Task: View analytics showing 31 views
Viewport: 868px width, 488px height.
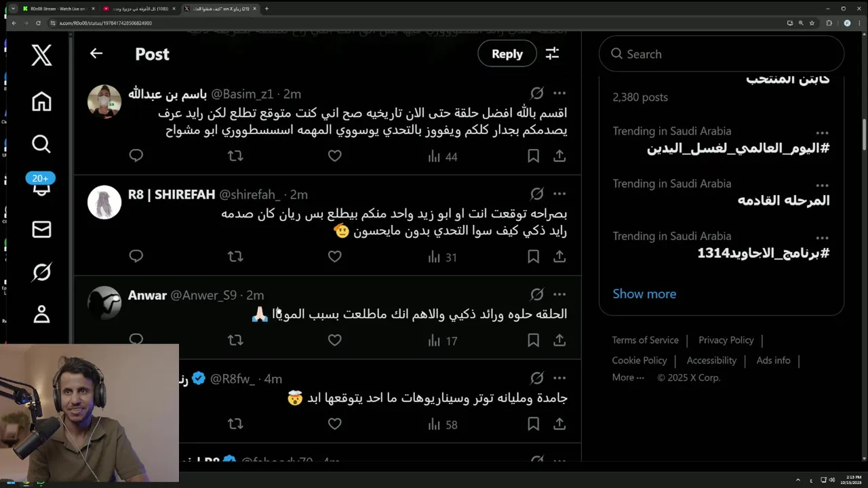Action: click(443, 257)
